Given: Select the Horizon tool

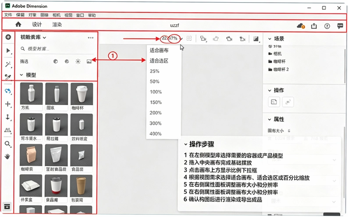Looking at the screenshot, I should 8,130.
